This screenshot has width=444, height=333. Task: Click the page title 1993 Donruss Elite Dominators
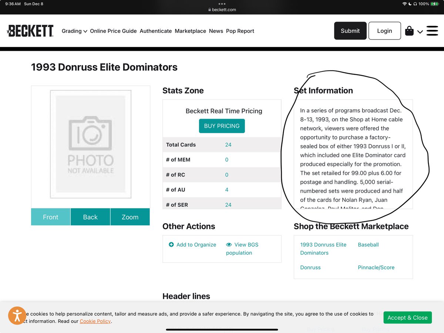(104, 67)
